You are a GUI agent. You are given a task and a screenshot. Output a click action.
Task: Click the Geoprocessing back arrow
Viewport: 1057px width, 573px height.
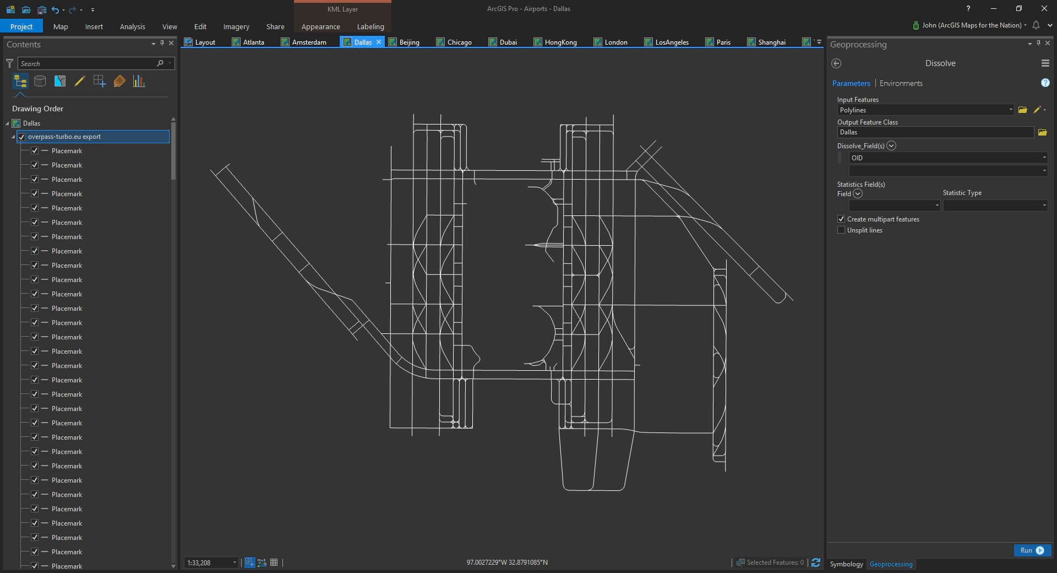coord(836,63)
